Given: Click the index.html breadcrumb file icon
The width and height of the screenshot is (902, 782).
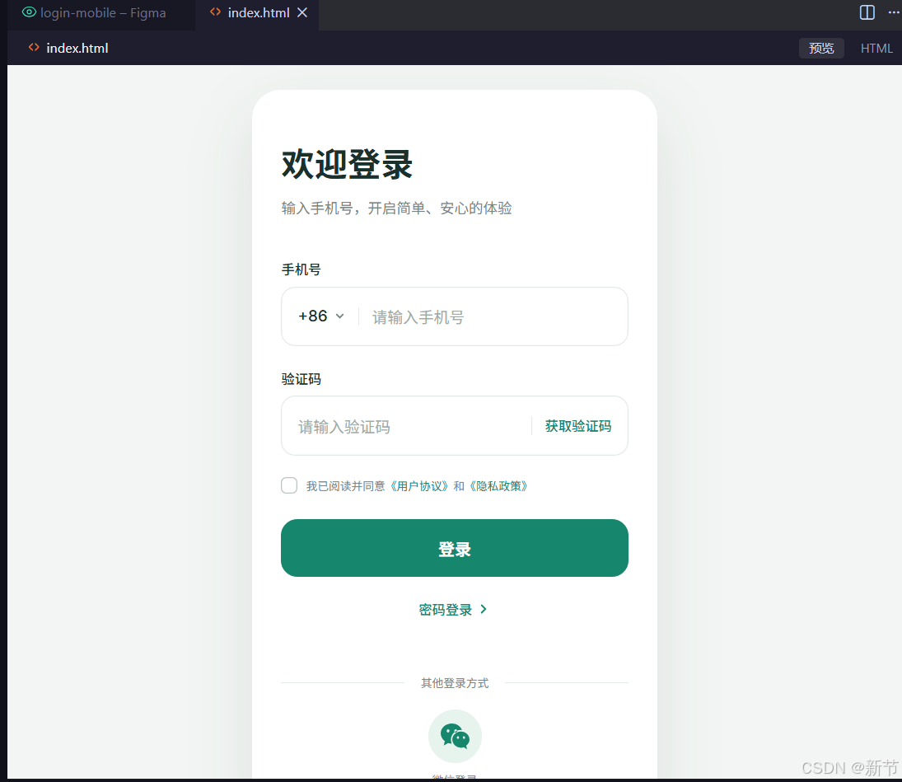Looking at the screenshot, I should (34, 48).
